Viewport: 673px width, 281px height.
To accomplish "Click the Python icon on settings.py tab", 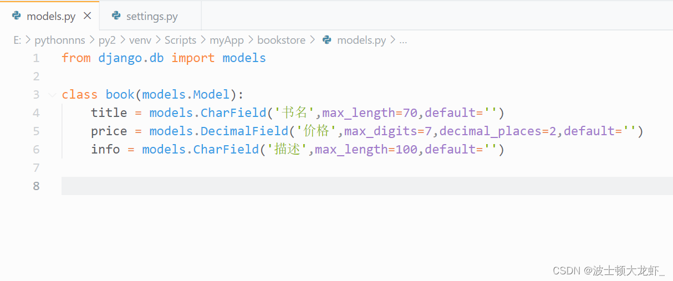I will [116, 16].
